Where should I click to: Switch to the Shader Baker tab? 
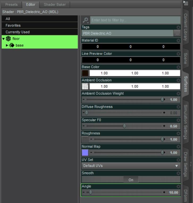[x=55, y=5]
